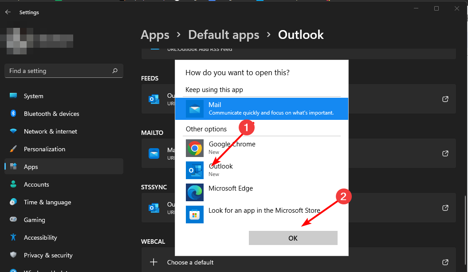Click the Outlook icon under STSSYNC
This screenshot has width=468, height=272.
154,208
